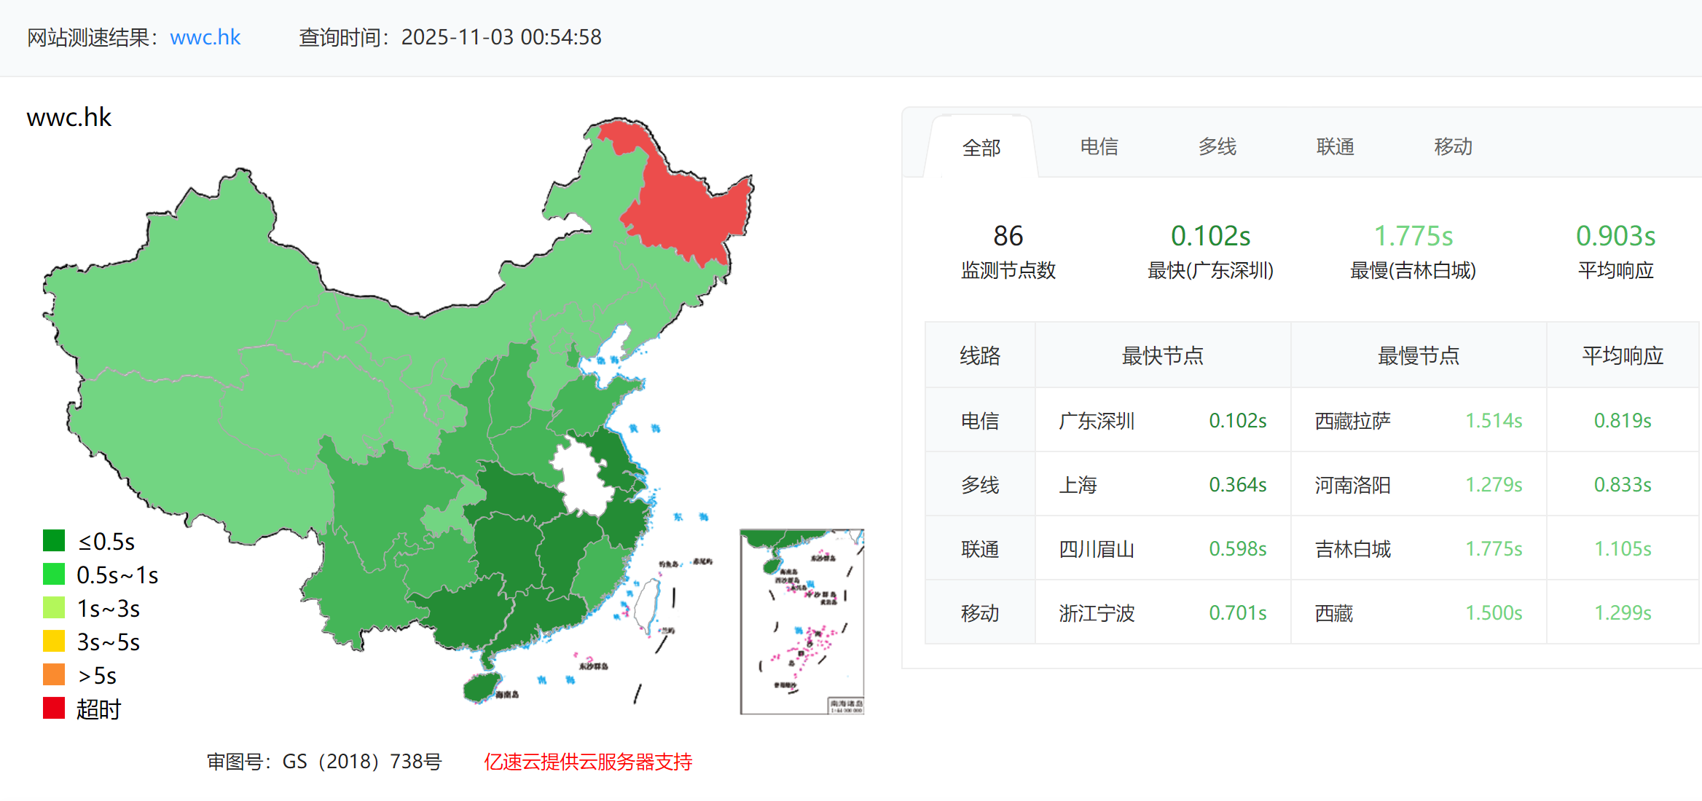
Task: Select the light green 1s~3s legend swatch
Action: click(x=53, y=608)
